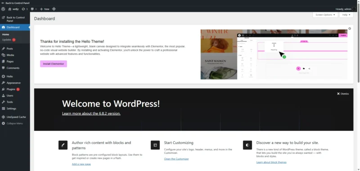Click the Elementor promo preview image
Image resolution: width=360 pixels, height=171 pixels.
point(274,54)
